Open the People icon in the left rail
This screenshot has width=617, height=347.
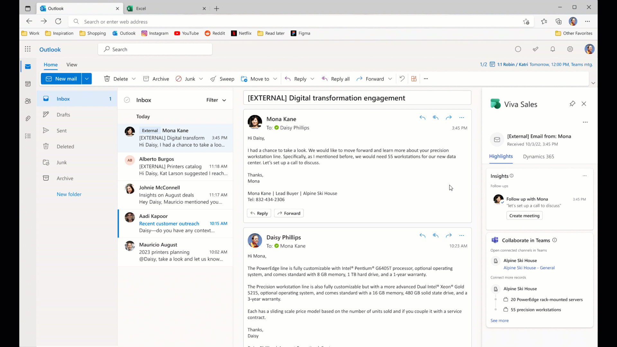pos(28,101)
